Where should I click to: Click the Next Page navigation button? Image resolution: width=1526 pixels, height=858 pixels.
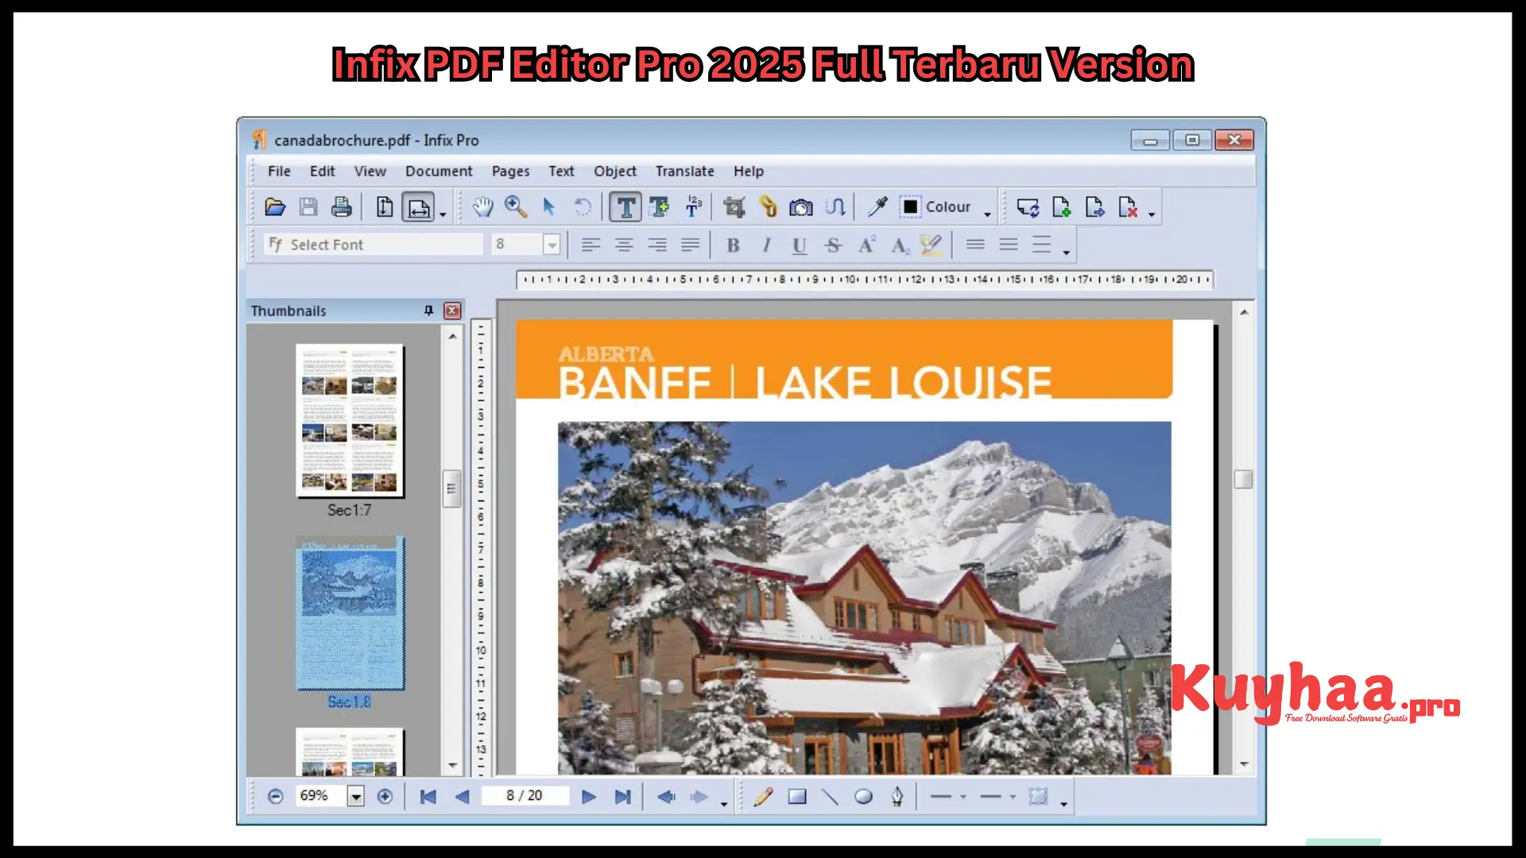coord(588,796)
